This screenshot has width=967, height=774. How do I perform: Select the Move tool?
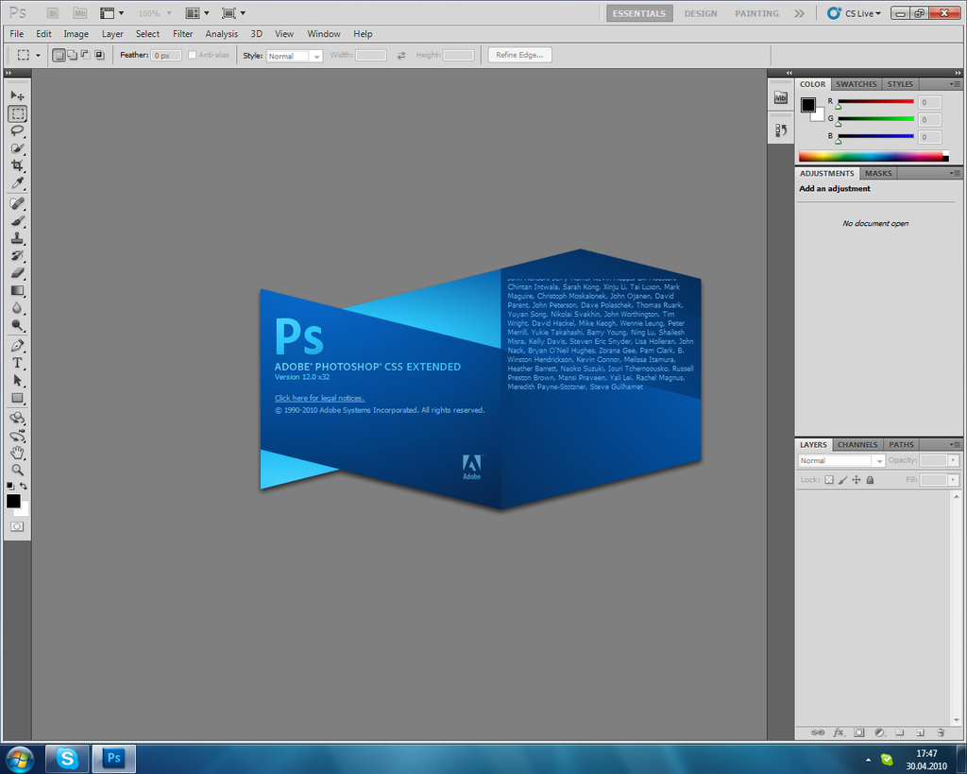[17, 95]
